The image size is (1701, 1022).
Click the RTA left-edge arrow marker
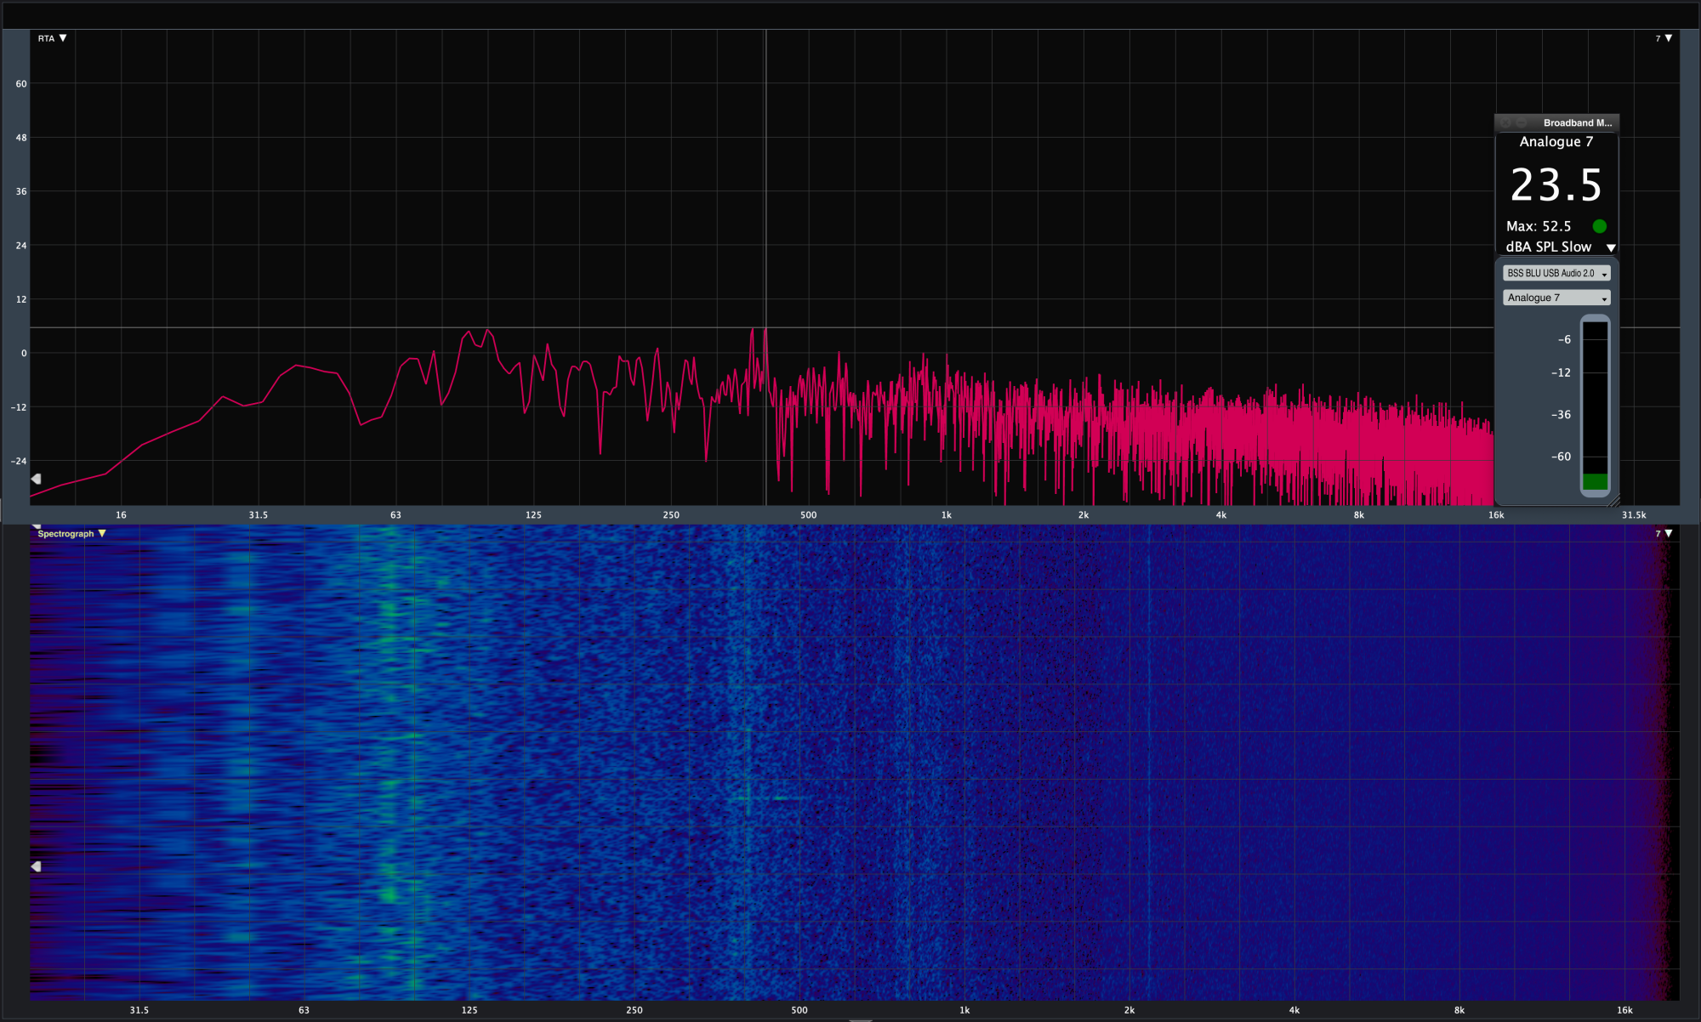[36, 480]
